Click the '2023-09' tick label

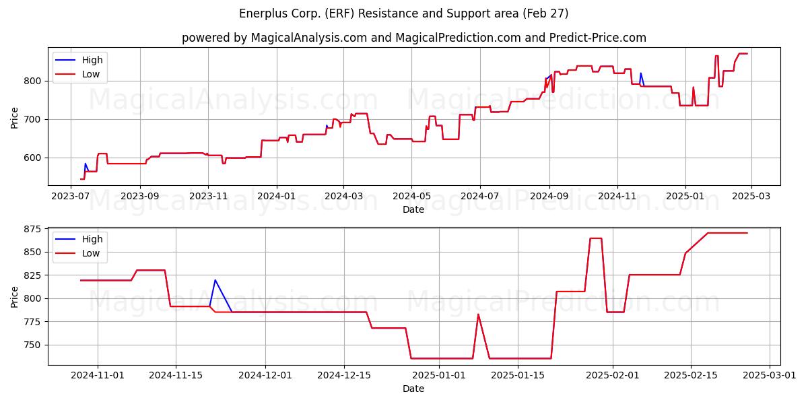pos(140,197)
